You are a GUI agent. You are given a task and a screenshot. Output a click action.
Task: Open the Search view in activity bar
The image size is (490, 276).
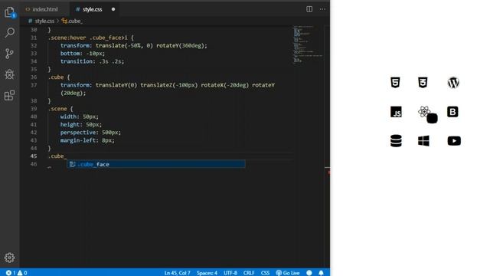tap(10, 32)
